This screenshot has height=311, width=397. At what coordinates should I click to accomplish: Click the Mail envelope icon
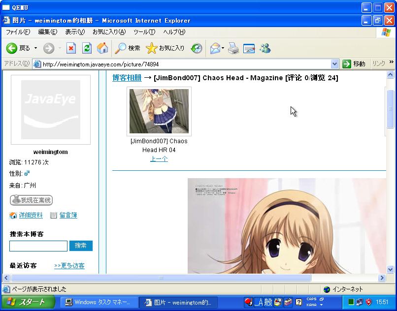pyautogui.click(x=215, y=48)
